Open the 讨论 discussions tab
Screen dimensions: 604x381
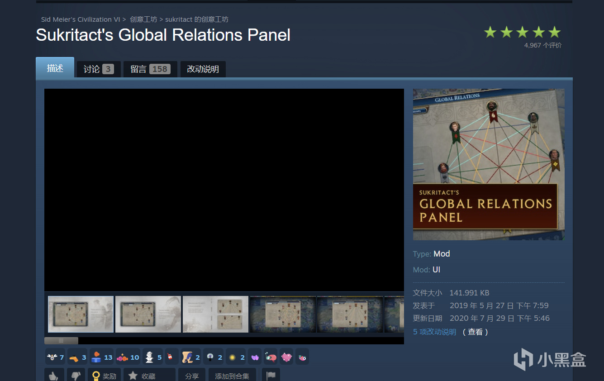point(99,69)
